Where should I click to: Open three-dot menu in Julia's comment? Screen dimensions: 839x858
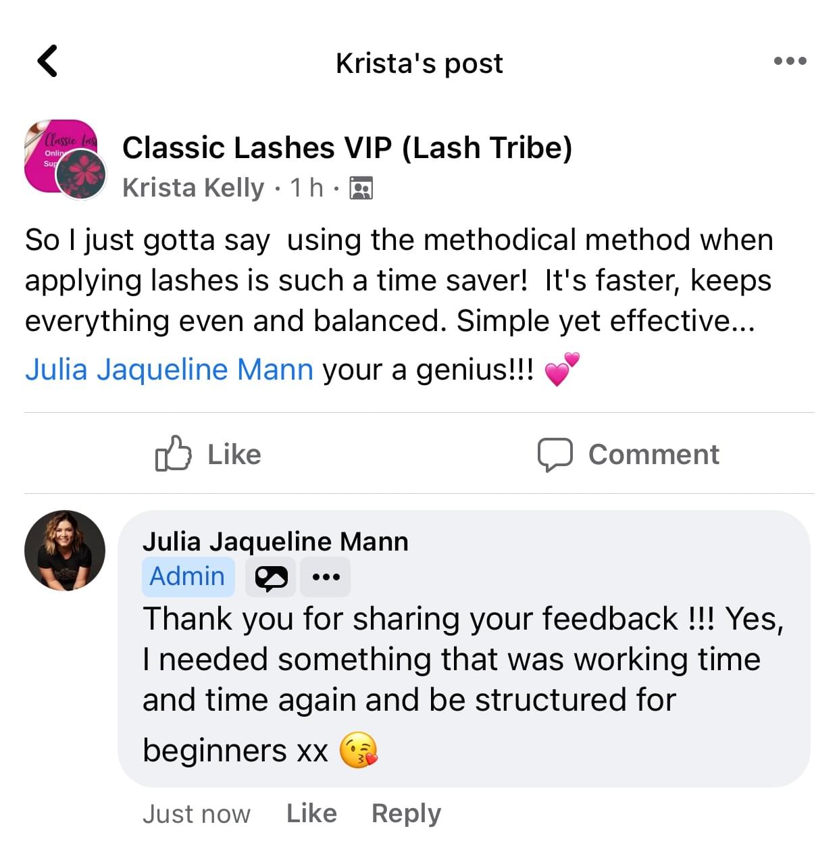click(326, 577)
